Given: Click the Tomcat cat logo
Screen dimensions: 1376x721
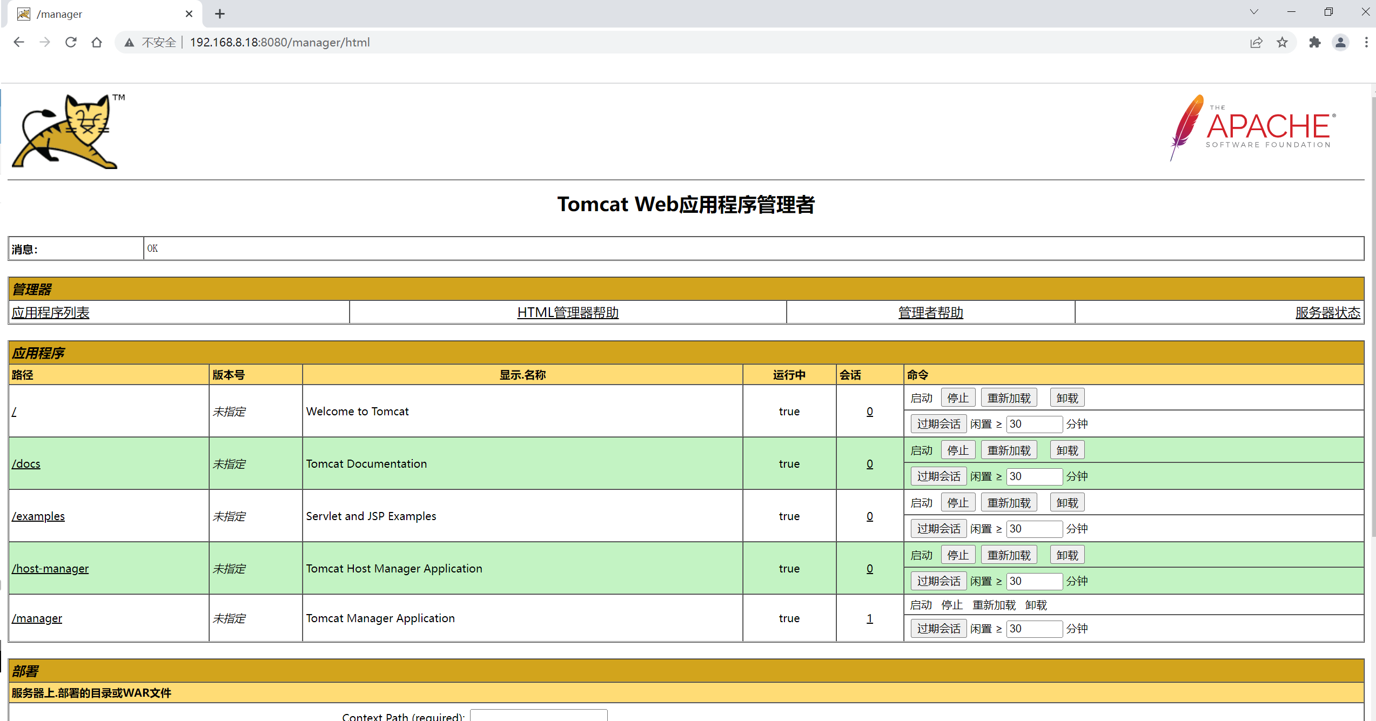Looking at the screenshot, I should point(69,131).
